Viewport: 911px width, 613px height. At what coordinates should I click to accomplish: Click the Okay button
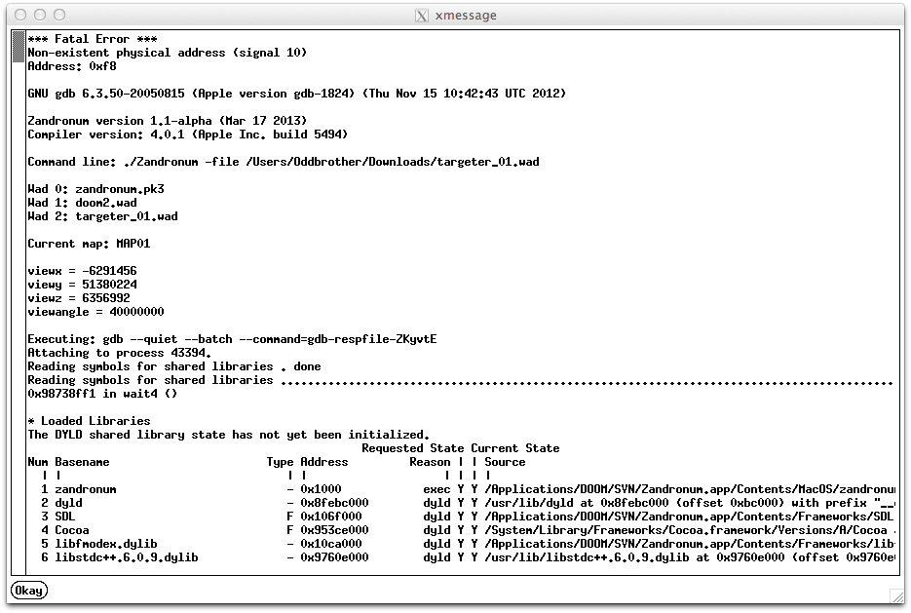tap(28, 591)
